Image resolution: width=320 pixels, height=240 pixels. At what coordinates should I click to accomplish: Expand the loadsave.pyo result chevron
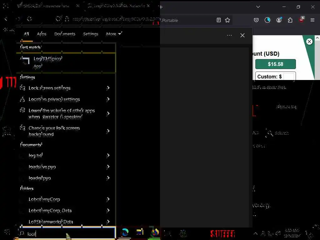[108, 167]
